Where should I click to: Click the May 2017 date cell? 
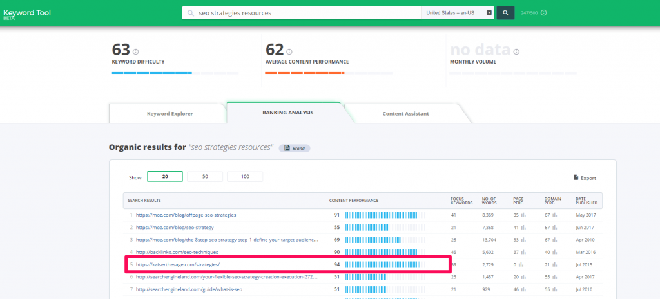click(x=585, y=215)
